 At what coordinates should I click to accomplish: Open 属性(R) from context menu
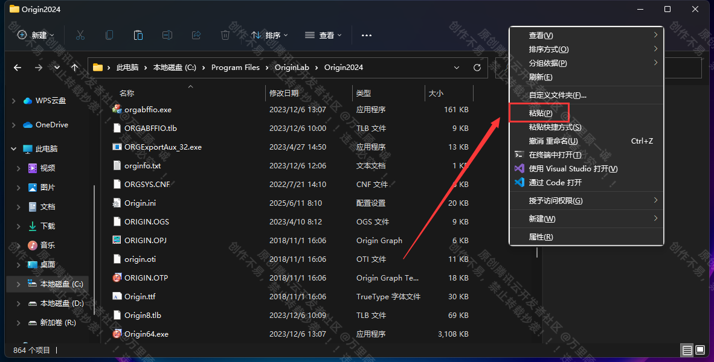pos(540,237)
